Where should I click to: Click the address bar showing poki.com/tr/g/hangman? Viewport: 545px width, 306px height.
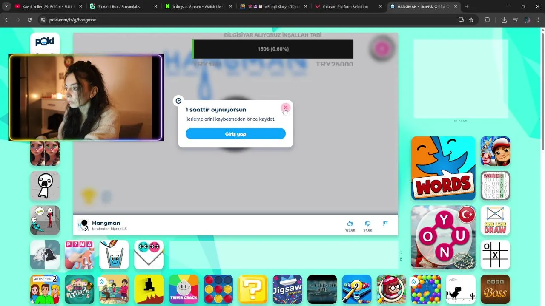pos(247,20)
